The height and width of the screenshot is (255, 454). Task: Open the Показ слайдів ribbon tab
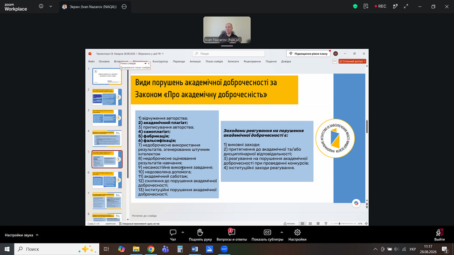pos(214,61)
